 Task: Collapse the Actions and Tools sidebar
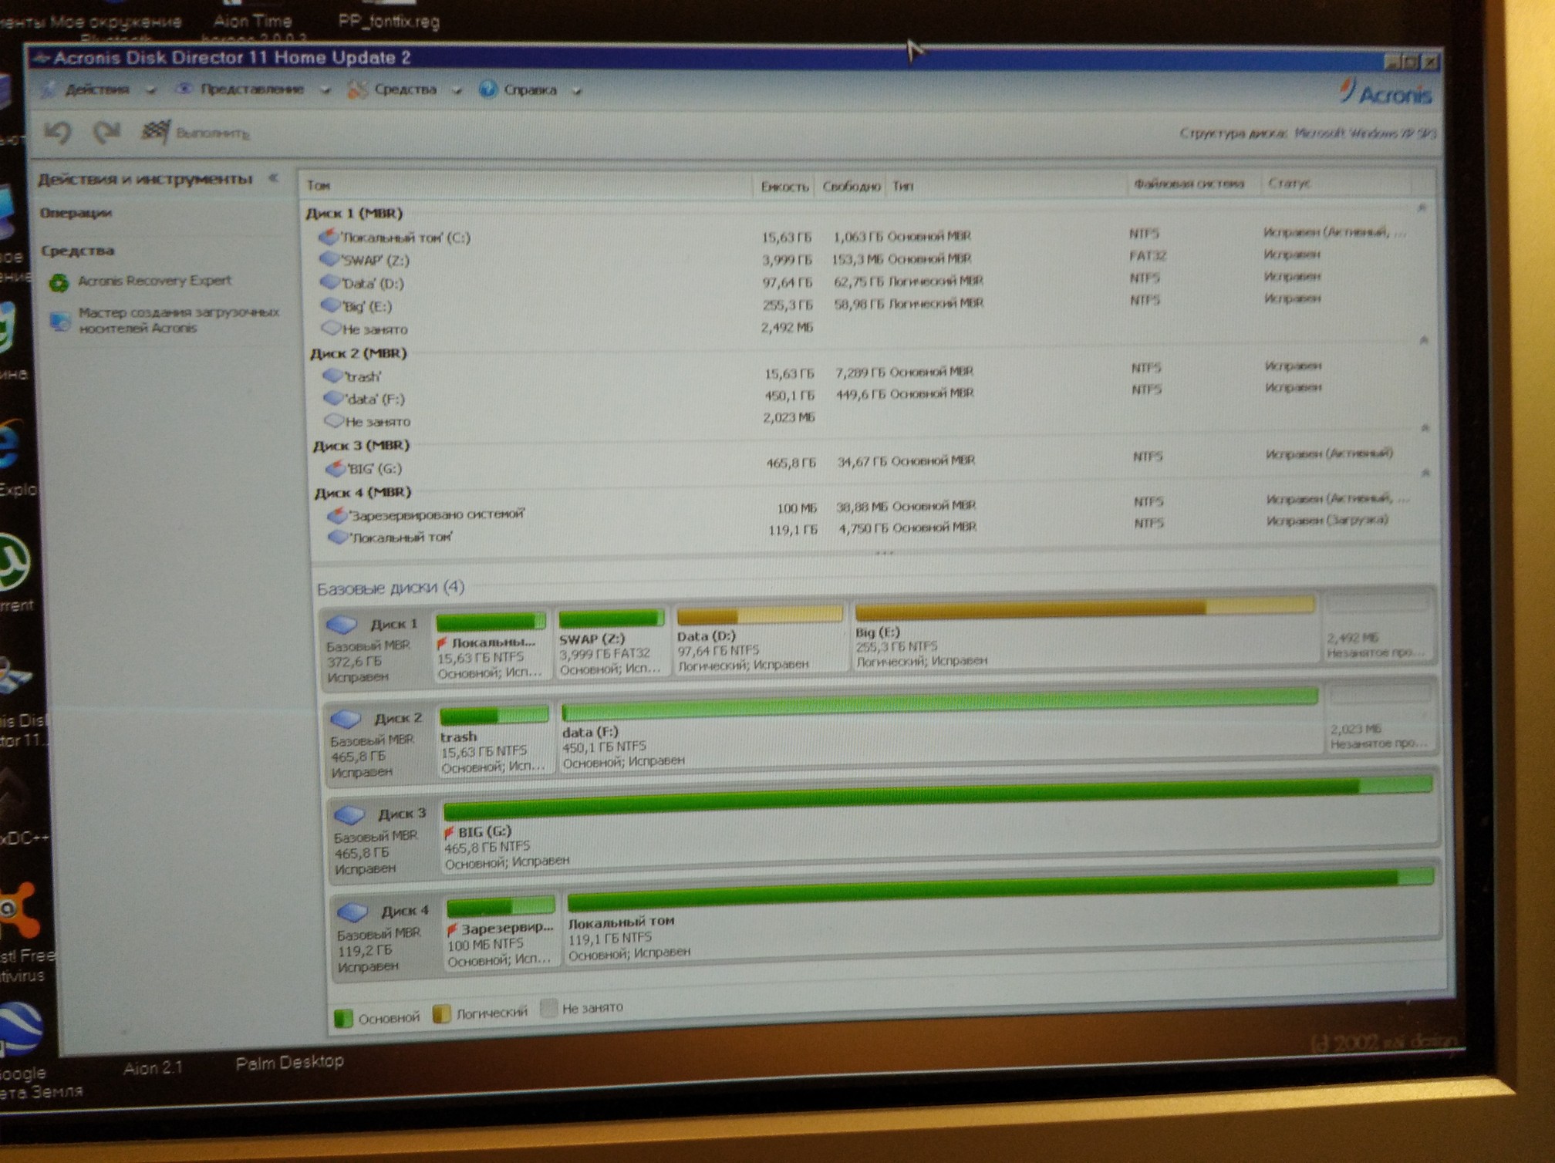click(273, 178)
